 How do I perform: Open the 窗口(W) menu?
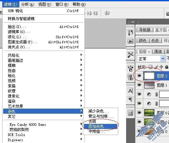[x=62, y=4]
